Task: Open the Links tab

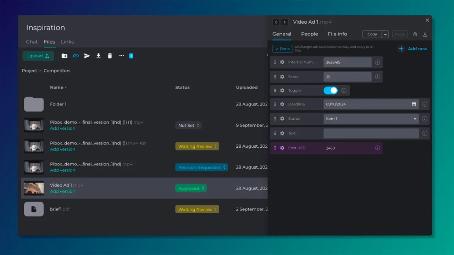Action: (x=67, y=41)
